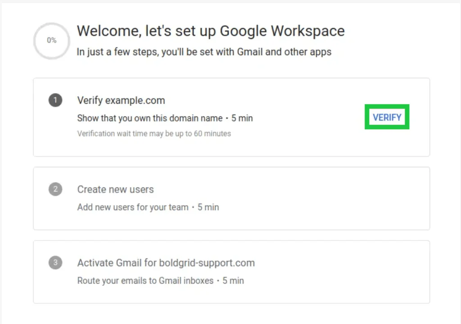Click '5 min' estimate in Create new users step
This screenshot has width=461, height=324.
(208, 207)
